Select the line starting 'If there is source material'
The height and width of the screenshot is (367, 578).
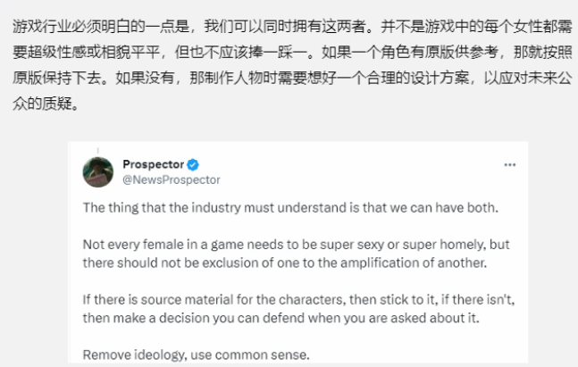[x=298, y=299]
